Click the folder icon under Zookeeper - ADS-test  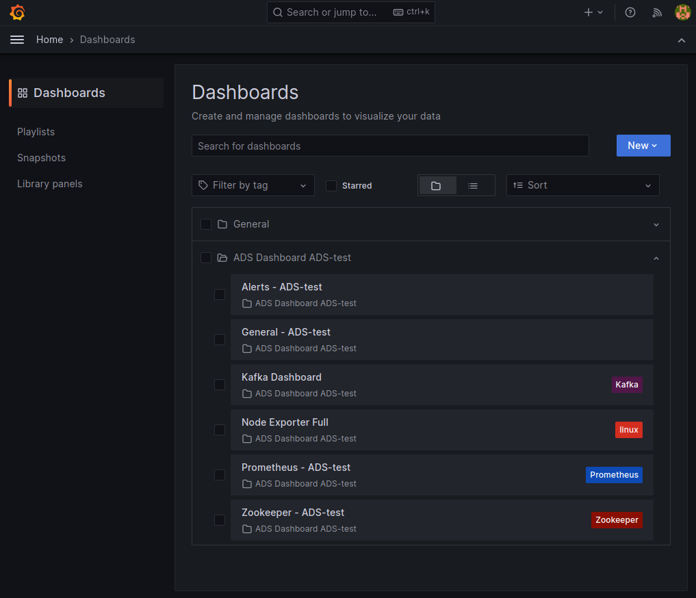[247, 529]
